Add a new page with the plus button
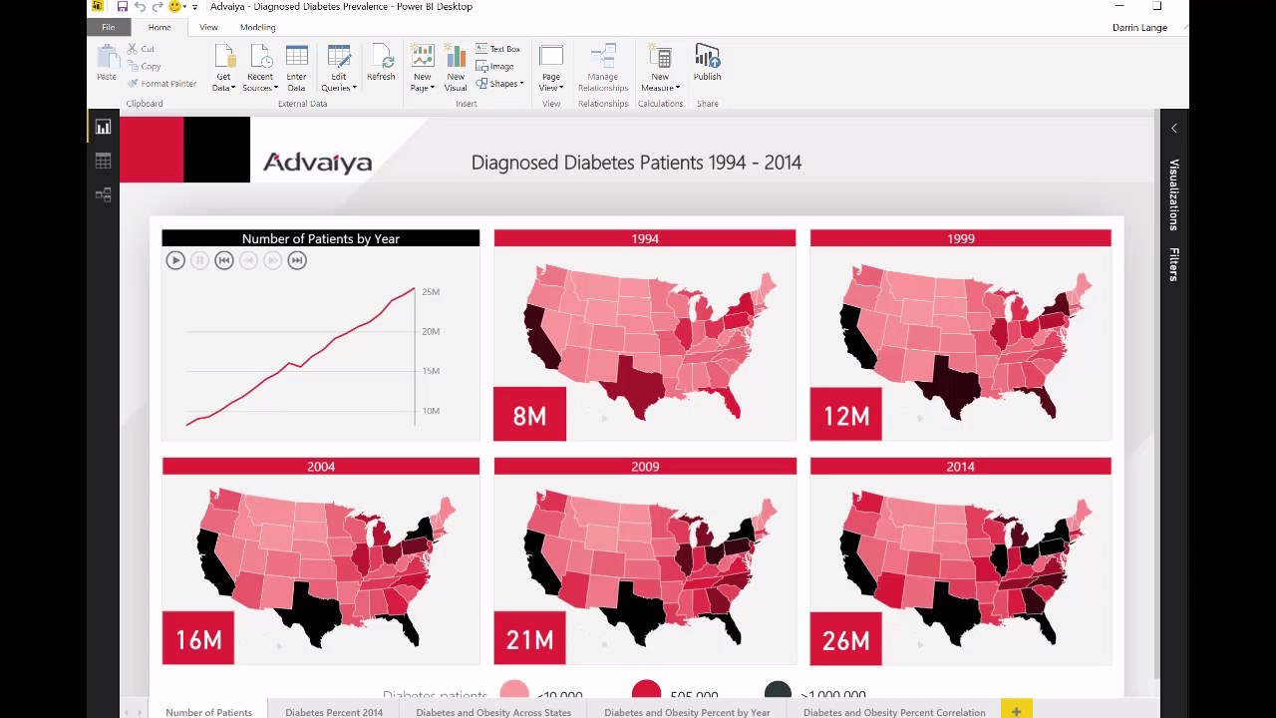Image resolution: width=1276 pixels, height=718 pixels. (1016, 711)
